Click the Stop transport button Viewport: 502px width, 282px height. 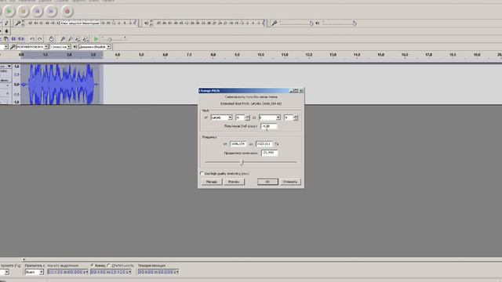click(24, 11)
